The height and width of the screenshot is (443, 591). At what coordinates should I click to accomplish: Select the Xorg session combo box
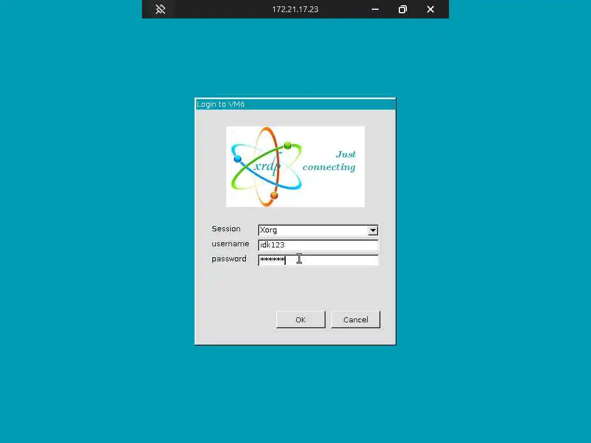pos(318,230)
